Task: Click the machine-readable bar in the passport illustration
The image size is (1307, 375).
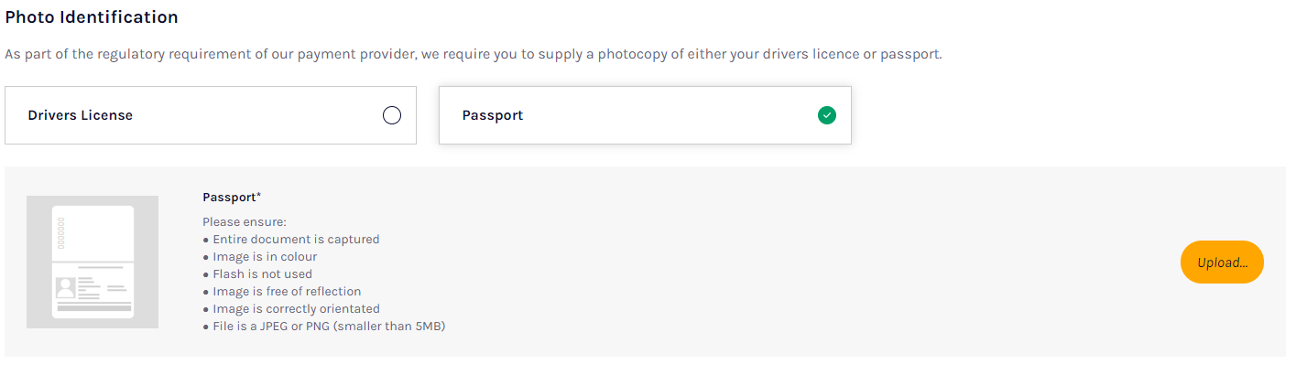Action: coord(93,308)
